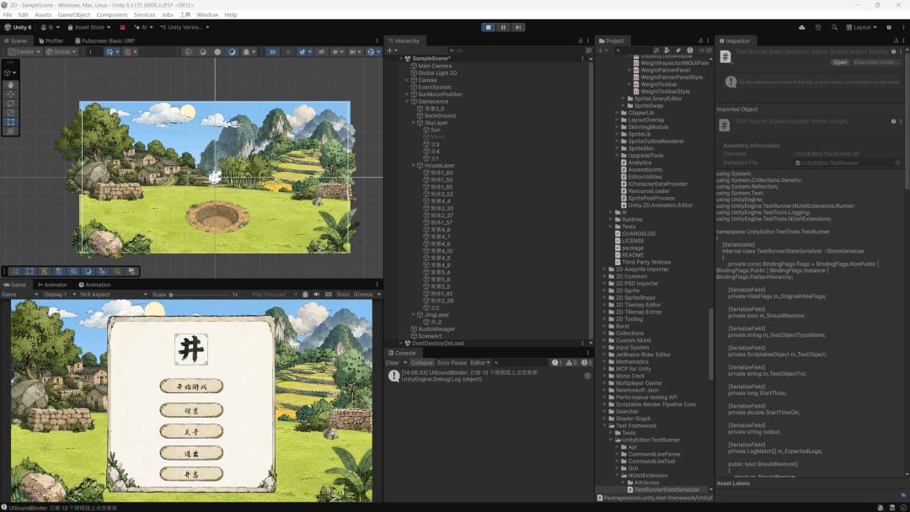Select the Rect tool in Scene view

click(x=10, y=122)
